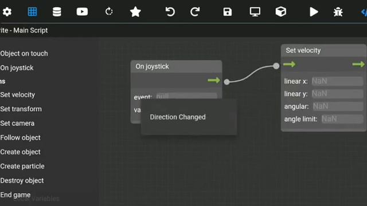Select Follow object in sidebar

(x=21, y=138)
